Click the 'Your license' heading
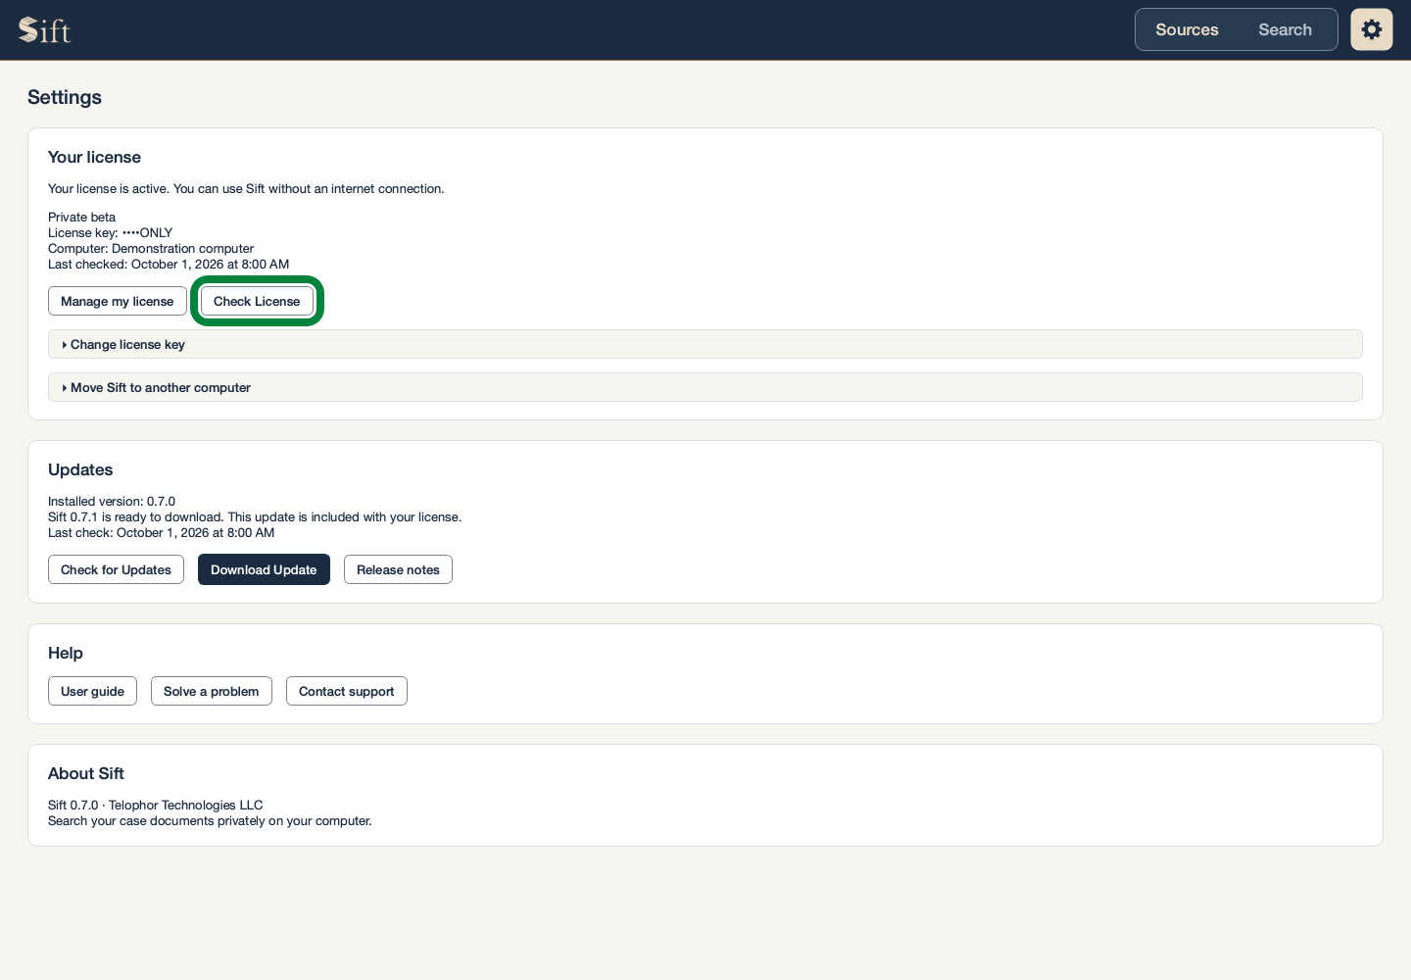 (94, 157)
